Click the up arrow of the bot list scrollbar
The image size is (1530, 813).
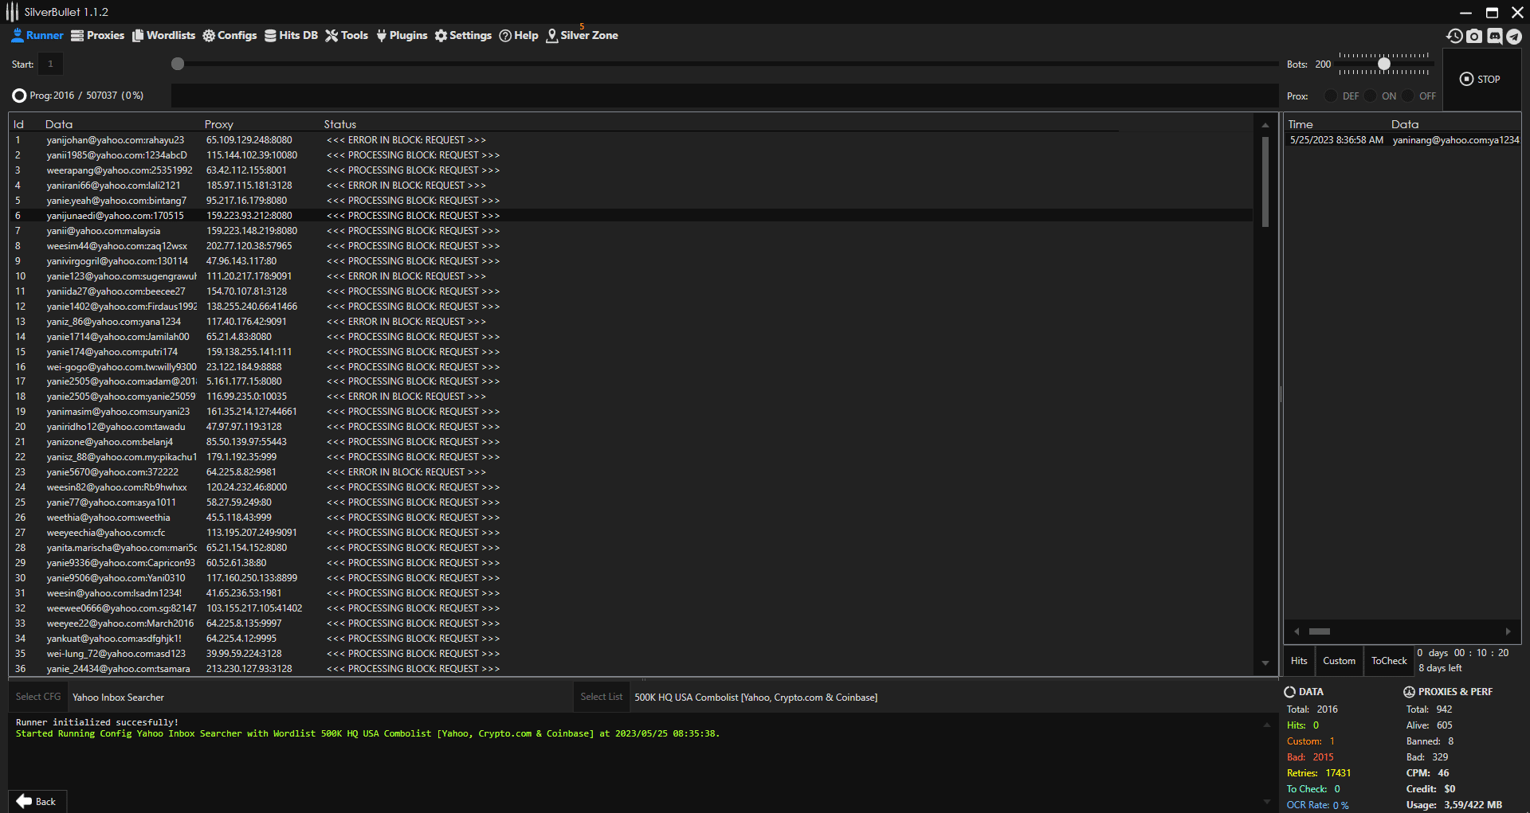(1265, 125)
